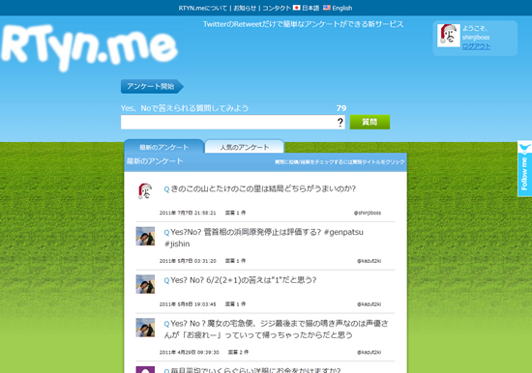Click the Santa-hat avatar beside きのこの山 question

point(145,191)
